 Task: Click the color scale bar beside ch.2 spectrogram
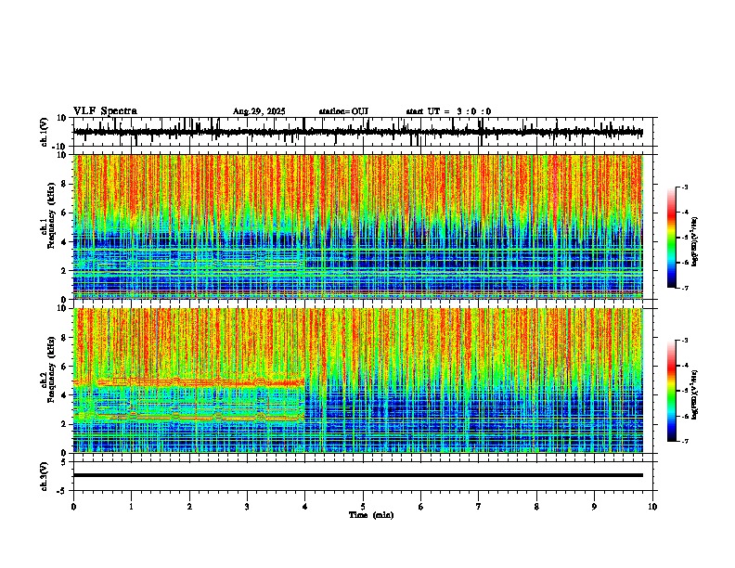pos(672,391)
